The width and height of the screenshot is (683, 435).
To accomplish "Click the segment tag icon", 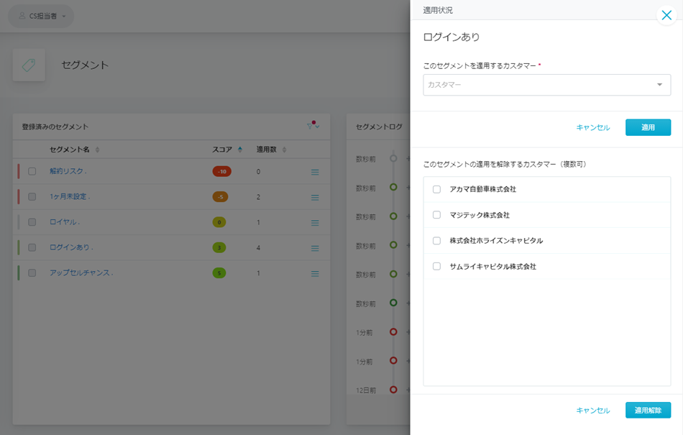I will [29, 65].
